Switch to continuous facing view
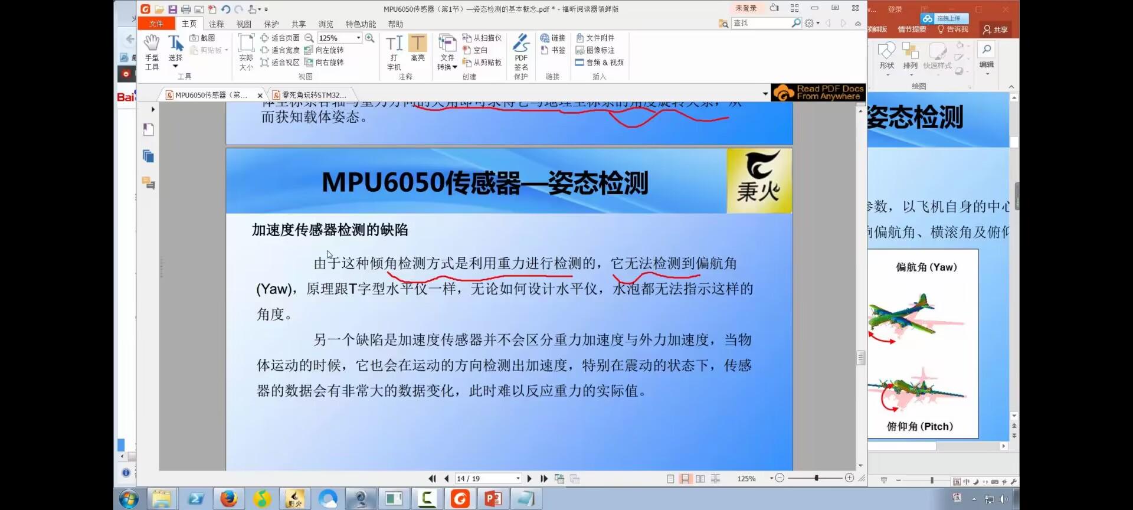 pyautogui.click(x=715, y=479)
